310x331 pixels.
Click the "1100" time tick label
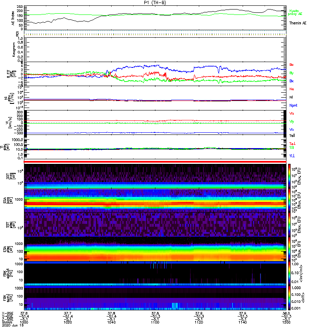tap(155, 322)
